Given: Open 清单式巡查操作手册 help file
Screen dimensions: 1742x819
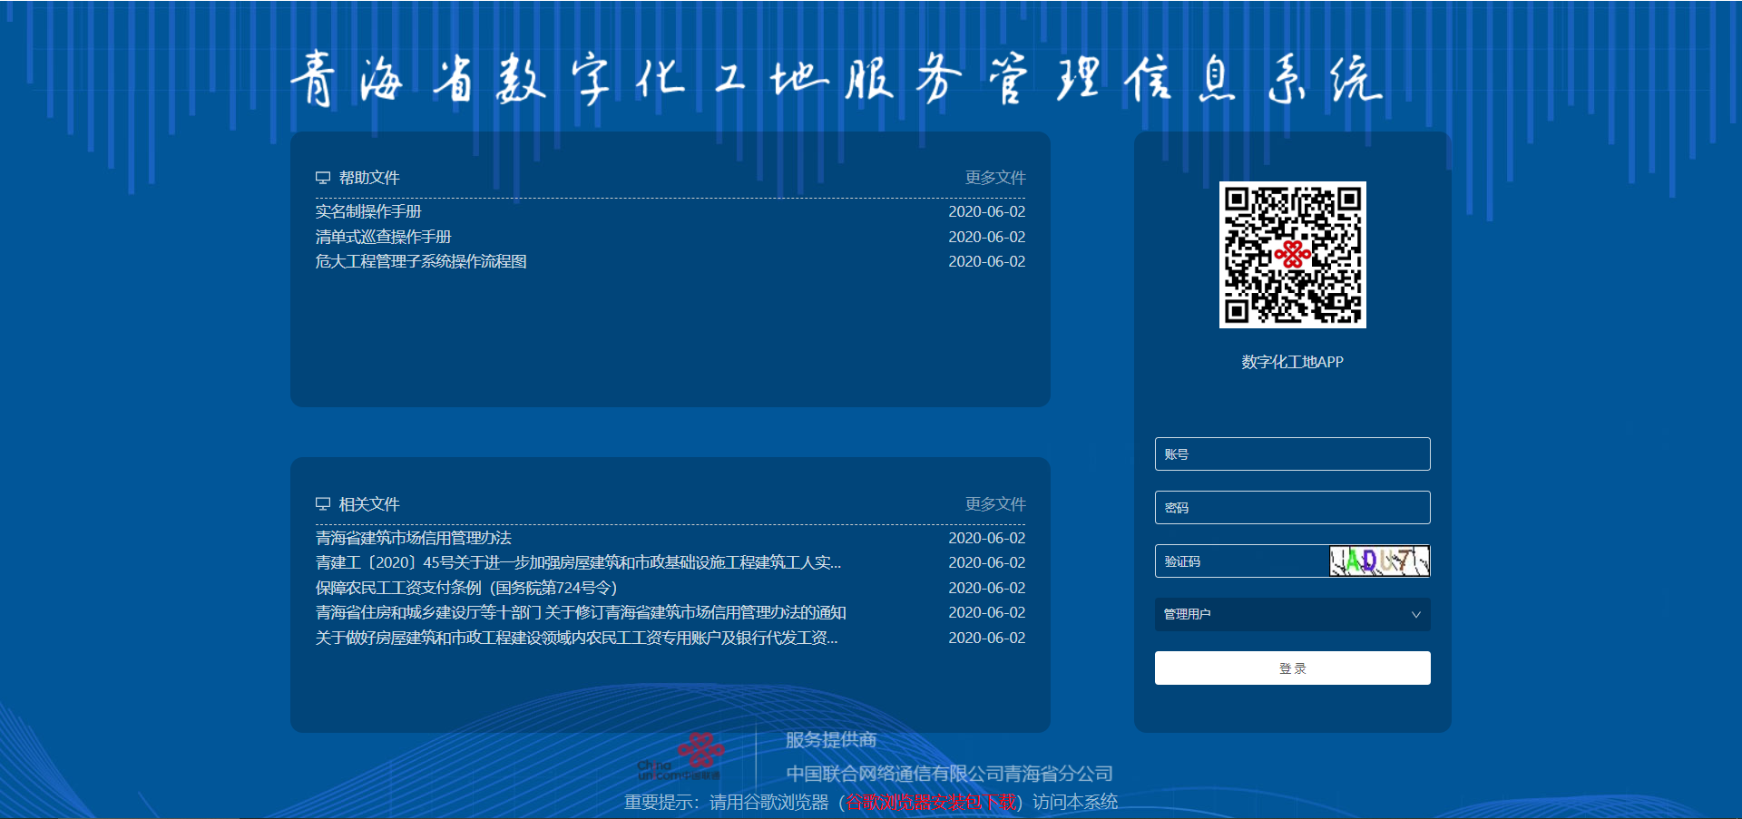Looking at the screenshot, I should (x=383, y=237).
